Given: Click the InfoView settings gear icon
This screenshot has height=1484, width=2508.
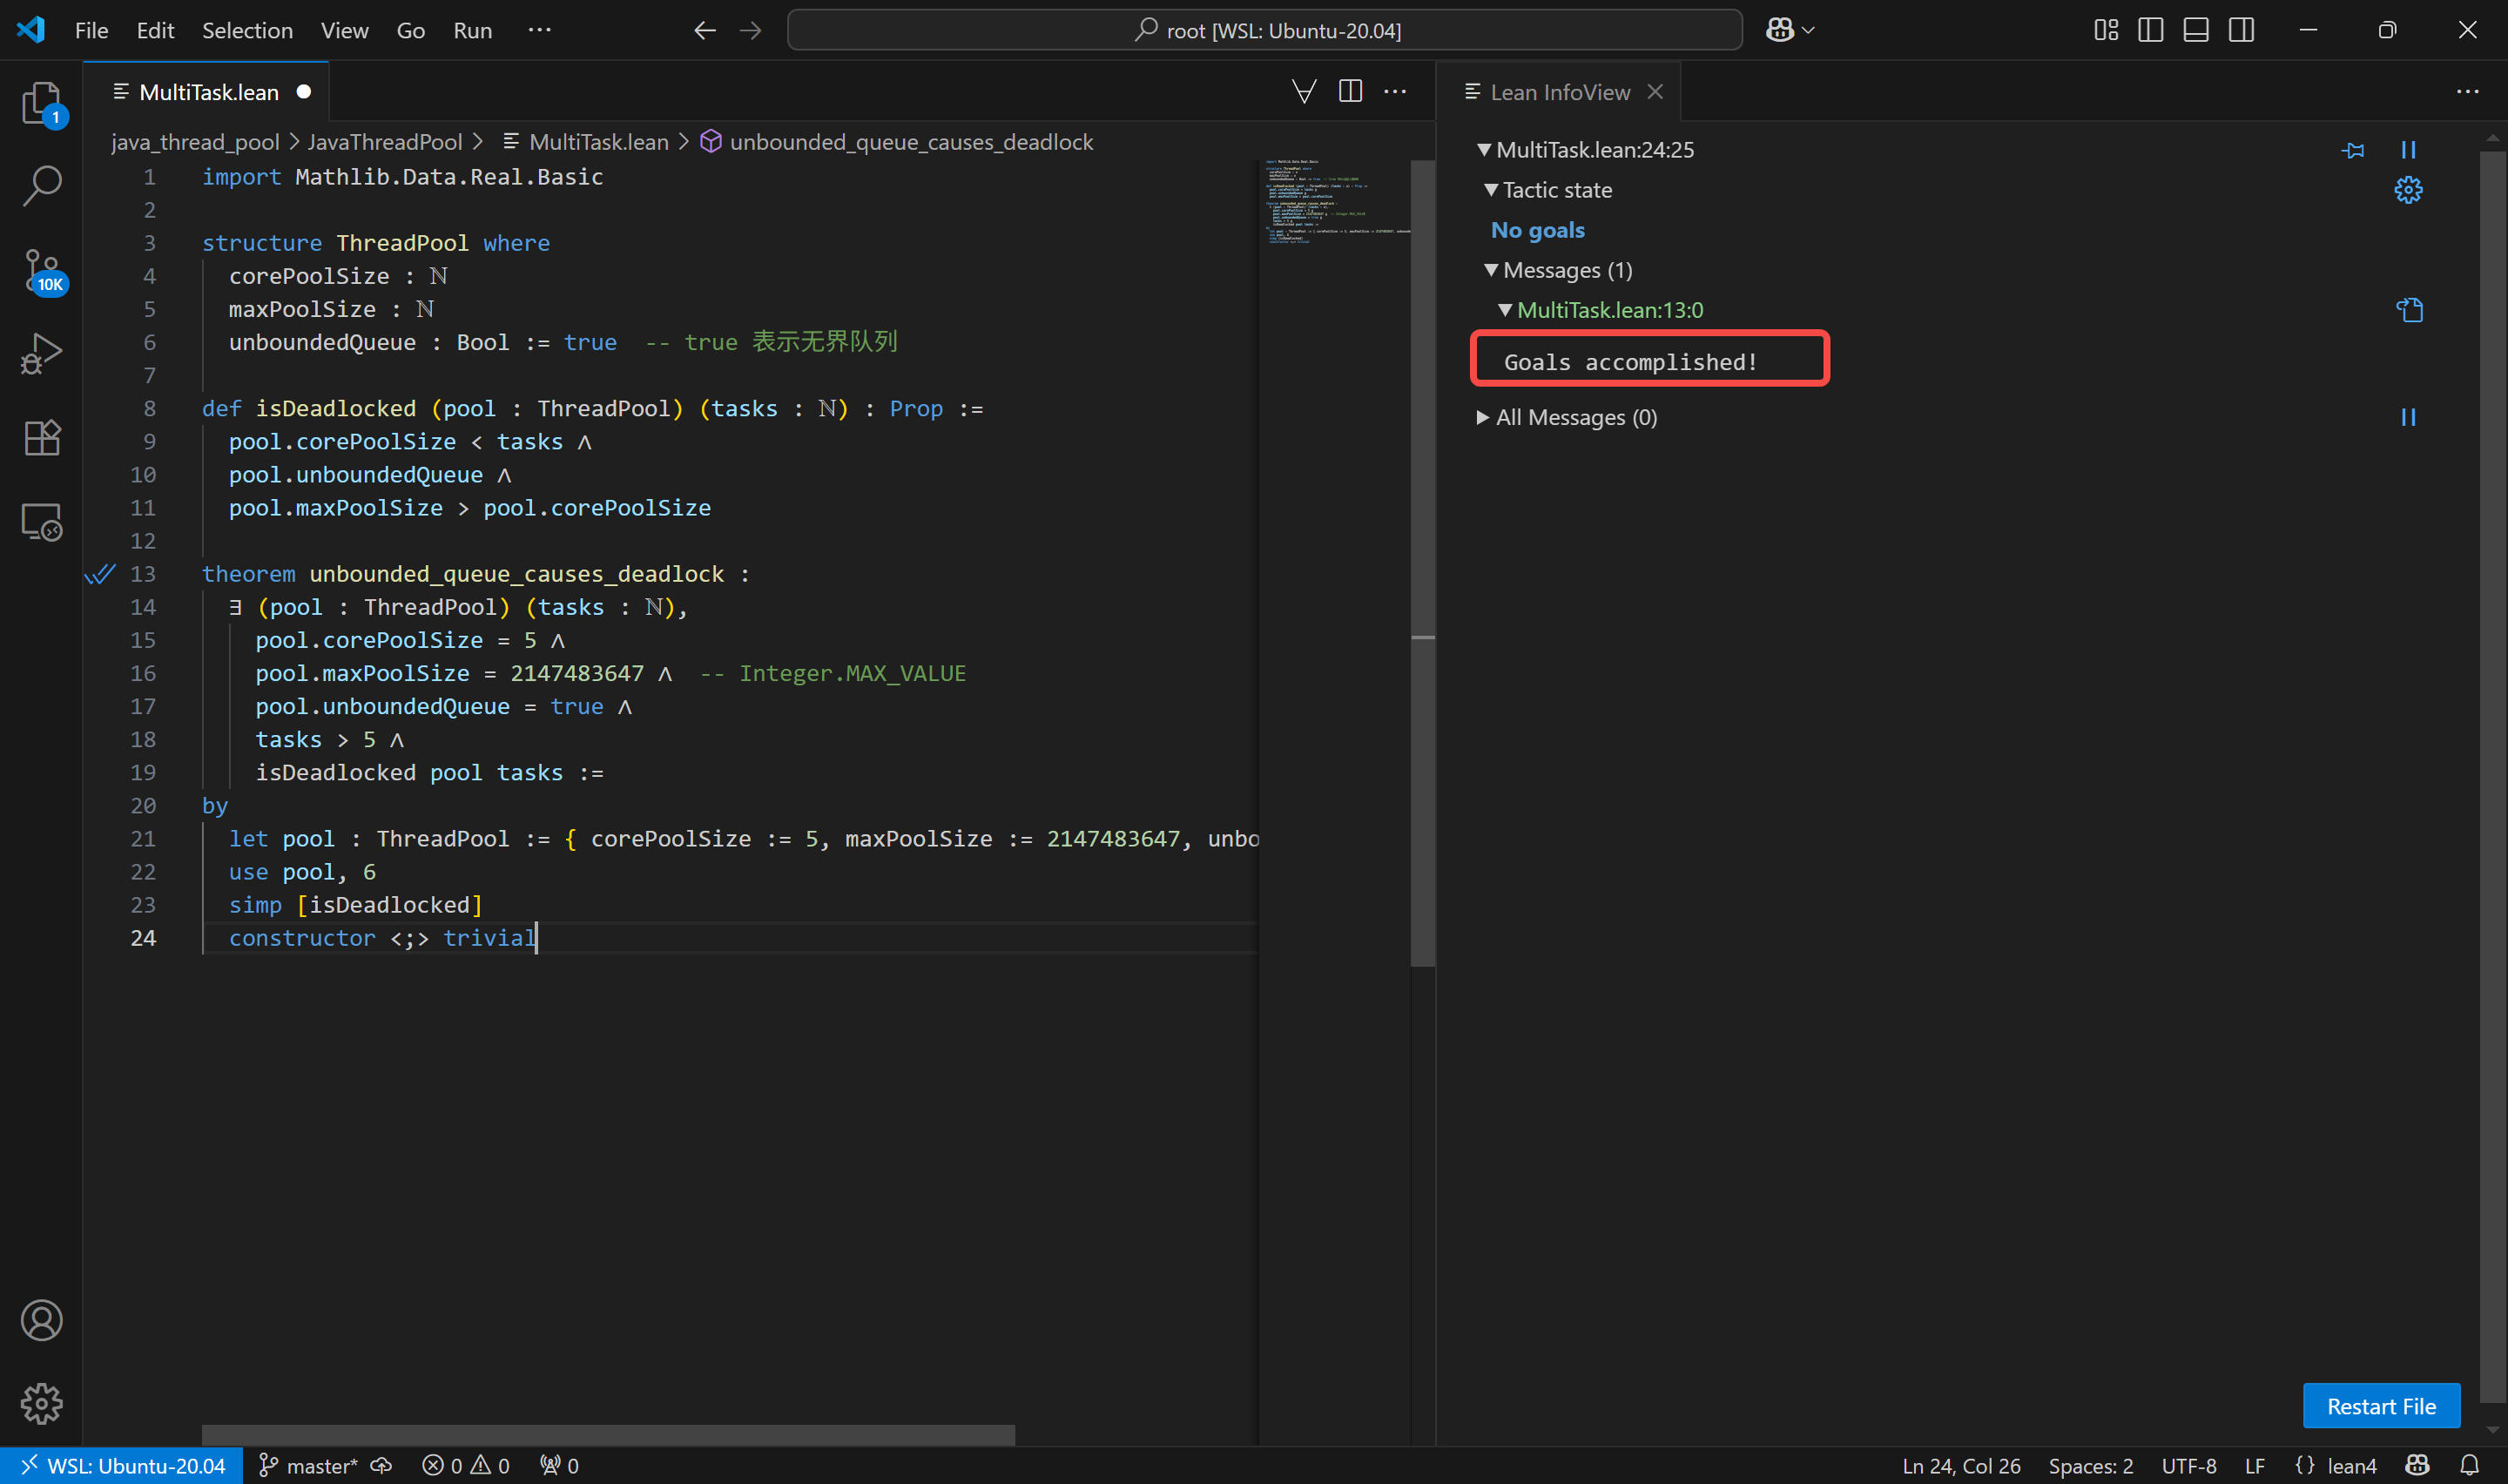Looking at the screenshot, I should pyautogui.click(x=2407, y=190).
